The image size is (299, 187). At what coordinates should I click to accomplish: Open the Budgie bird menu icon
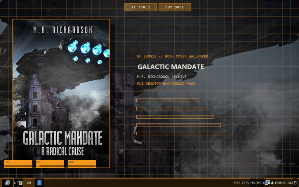(x=7, y=183)
